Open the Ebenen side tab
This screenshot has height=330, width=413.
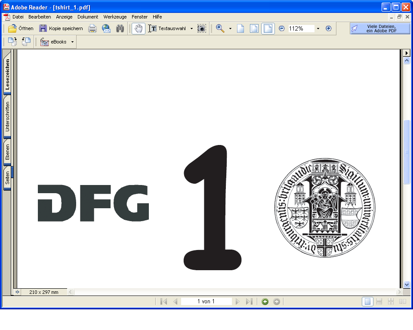pyautogui.click(x=7, y=152)
